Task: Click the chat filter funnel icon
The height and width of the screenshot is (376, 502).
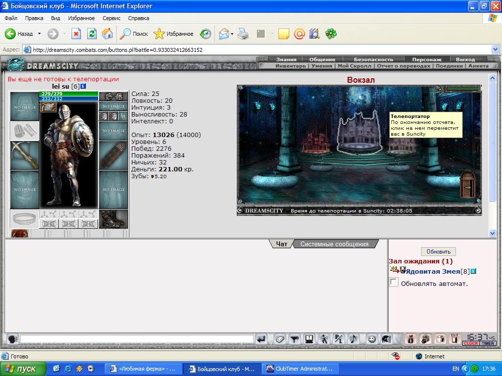Action: (295, 339)
